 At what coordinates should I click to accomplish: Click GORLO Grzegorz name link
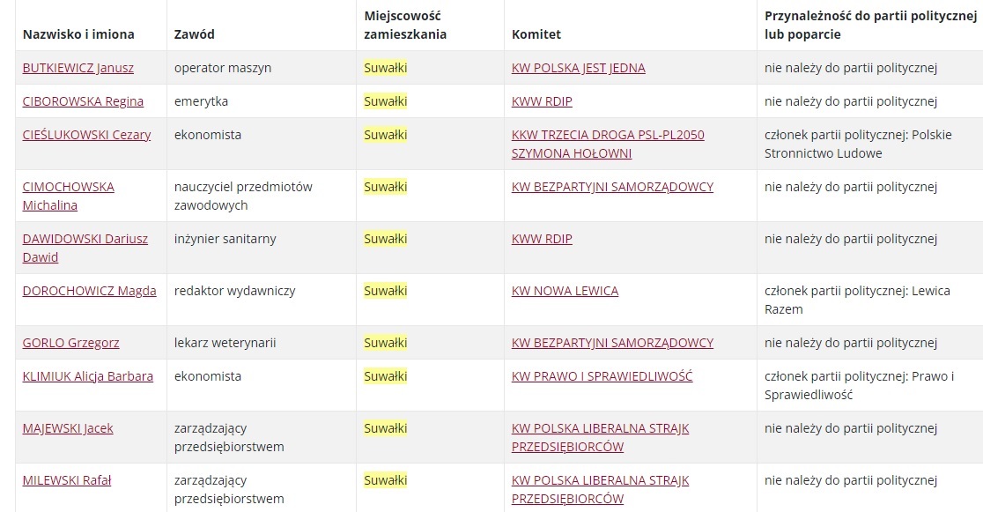pos(70,343)
